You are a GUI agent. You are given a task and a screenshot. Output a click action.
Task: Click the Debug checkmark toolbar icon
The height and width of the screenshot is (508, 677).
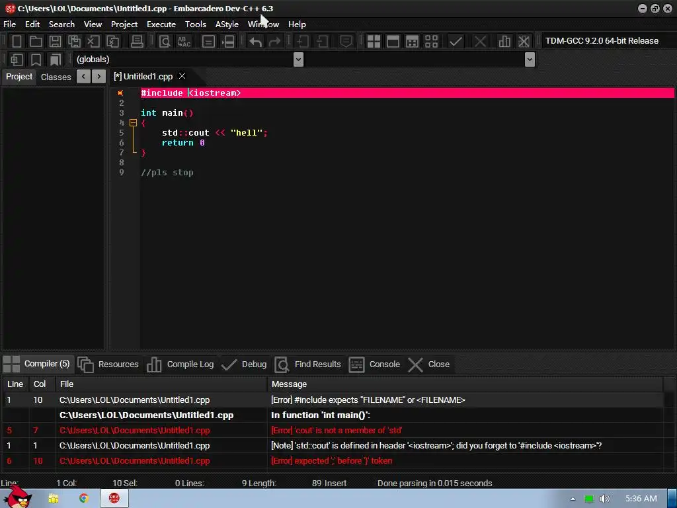click(456, 42)
